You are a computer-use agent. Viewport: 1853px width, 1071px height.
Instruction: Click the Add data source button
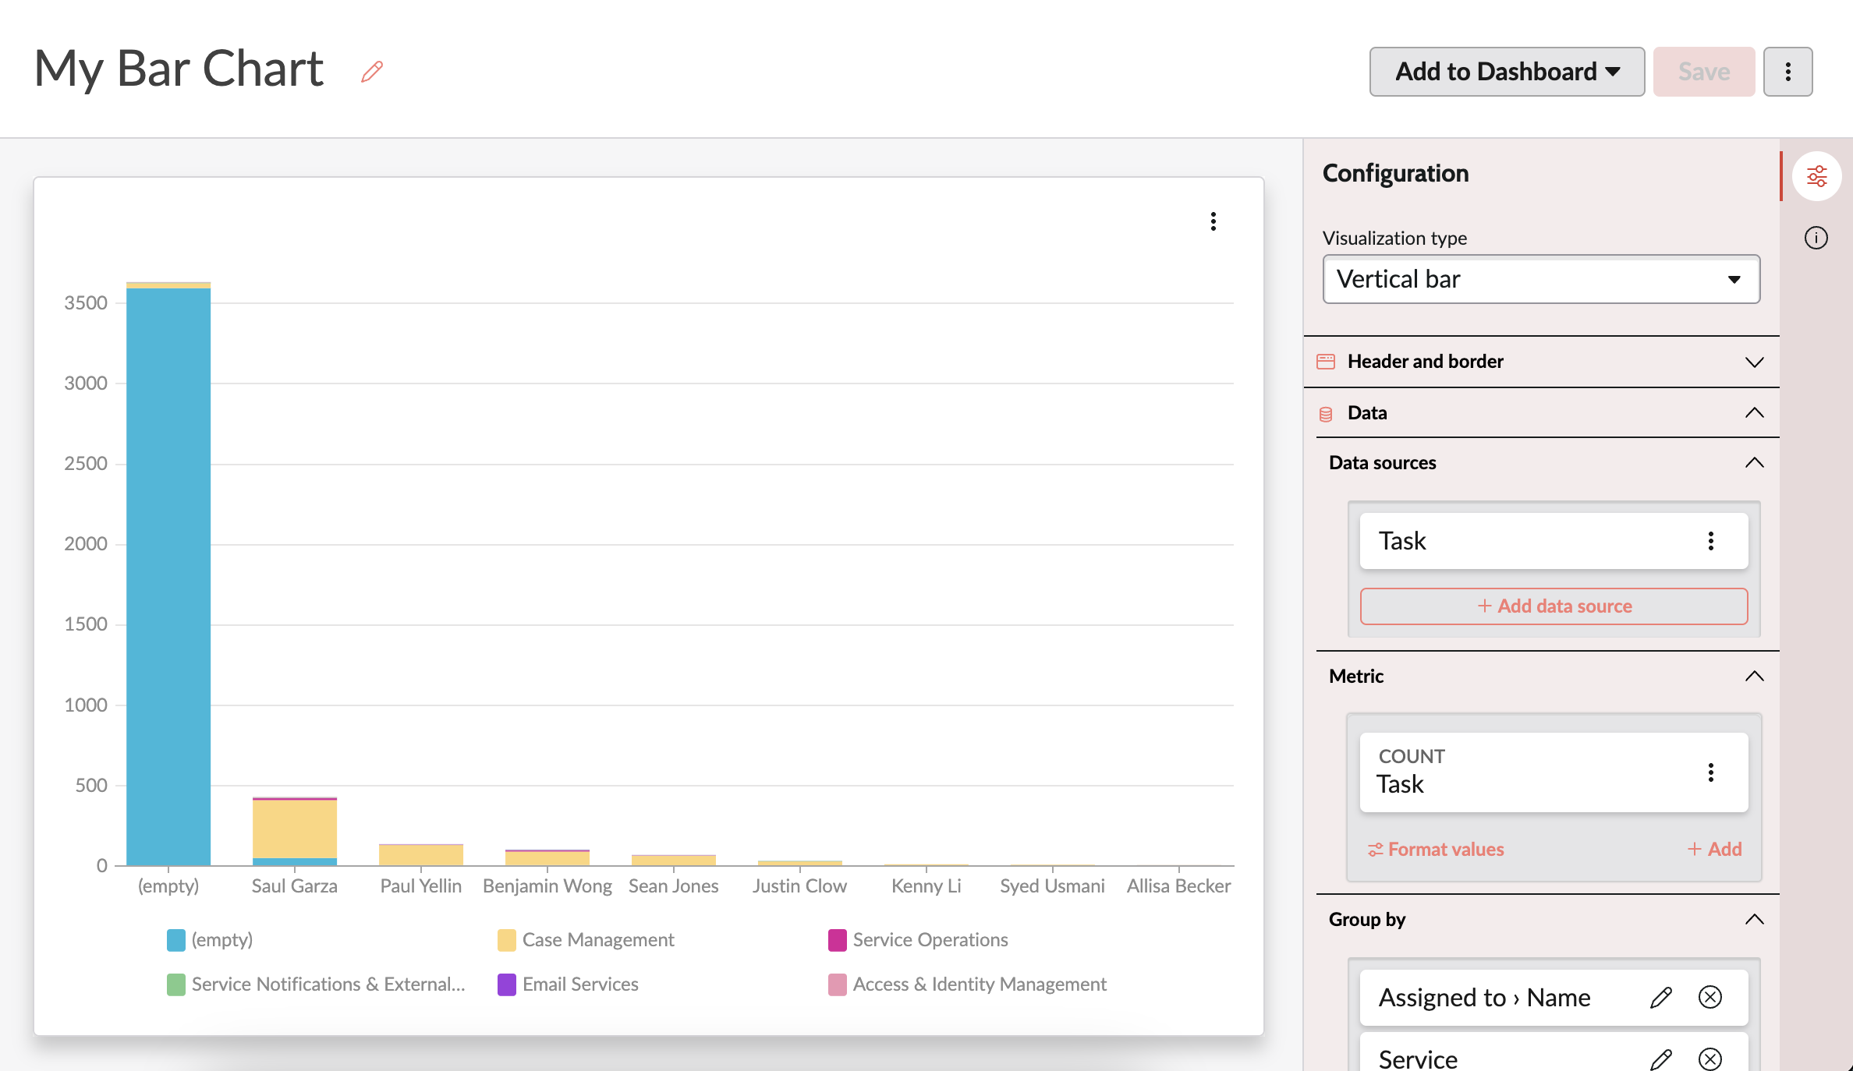pos(1553,606)
